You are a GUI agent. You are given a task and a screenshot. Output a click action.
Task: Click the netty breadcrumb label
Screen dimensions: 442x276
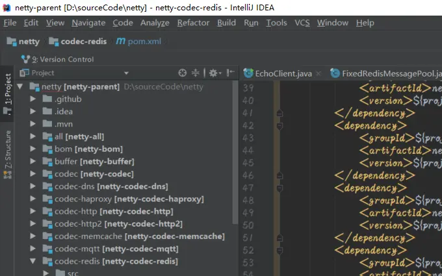point(29,42)
